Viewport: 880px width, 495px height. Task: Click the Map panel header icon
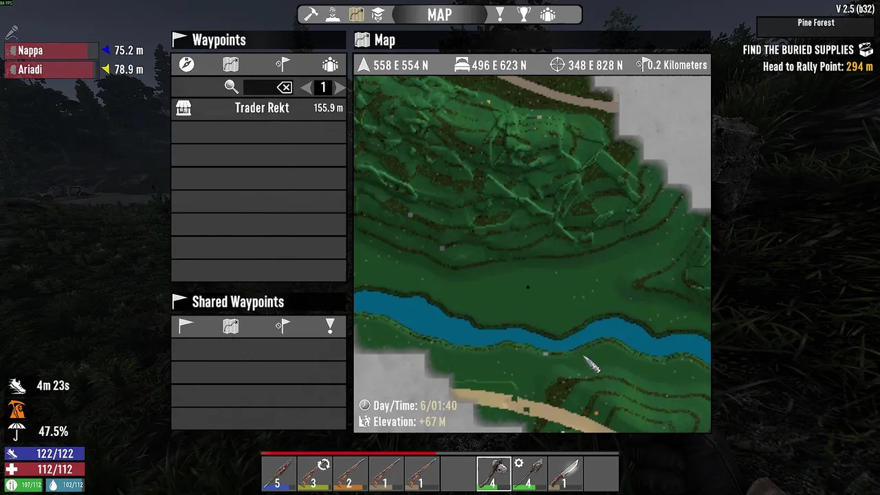(x=362, y=40)
